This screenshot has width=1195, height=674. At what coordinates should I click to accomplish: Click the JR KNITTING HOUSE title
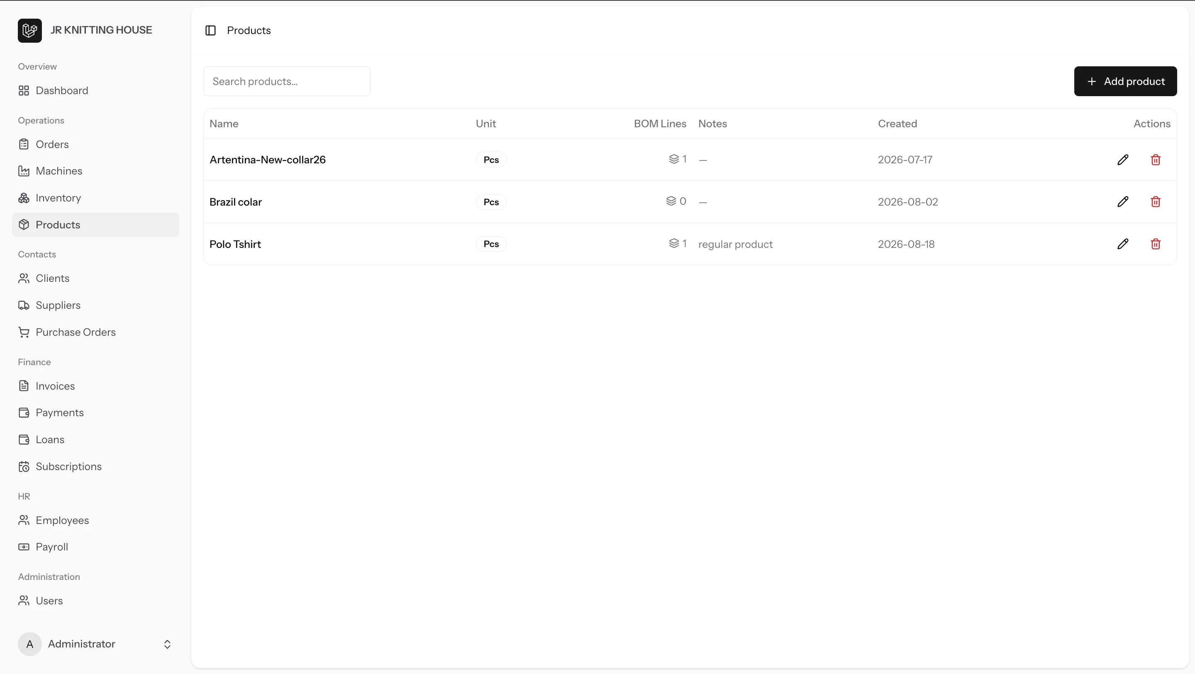(101, 30)
